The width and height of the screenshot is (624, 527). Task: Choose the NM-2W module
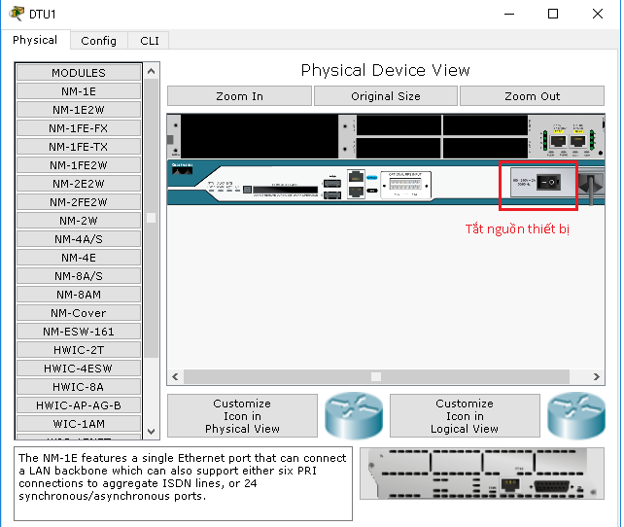[x=79, y=221]
